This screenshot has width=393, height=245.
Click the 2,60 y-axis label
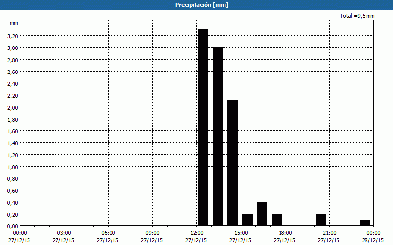coord(13,72)
